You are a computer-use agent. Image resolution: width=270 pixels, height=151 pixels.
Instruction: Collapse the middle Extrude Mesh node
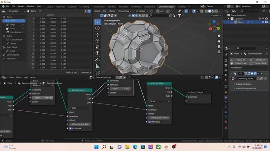[70, 90]
